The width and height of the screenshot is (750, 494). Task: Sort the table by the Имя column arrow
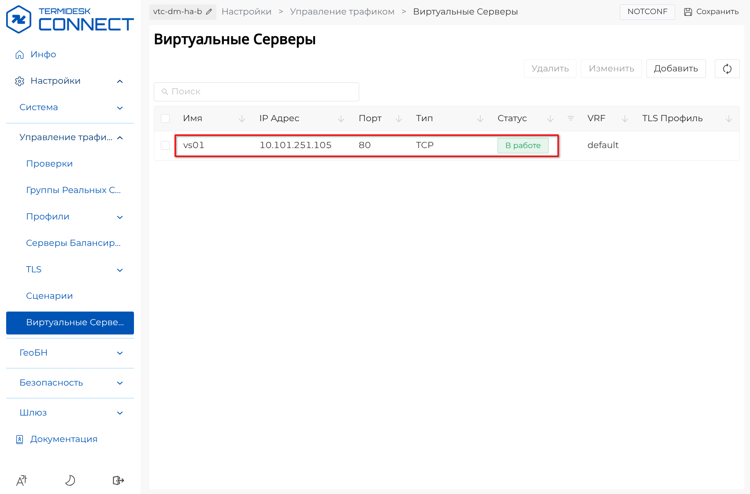coord(241,119)
